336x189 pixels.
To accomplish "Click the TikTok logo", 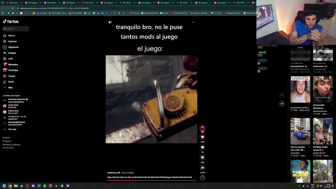I will [11, 22].
